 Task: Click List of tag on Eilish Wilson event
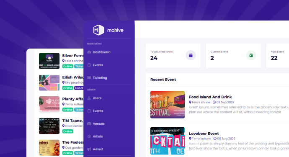[x=79, y=88]
